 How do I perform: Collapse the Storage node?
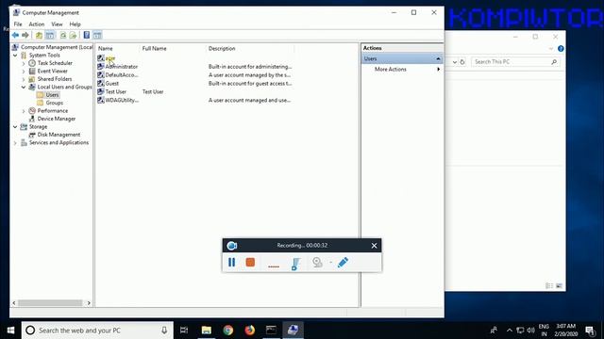15,127
